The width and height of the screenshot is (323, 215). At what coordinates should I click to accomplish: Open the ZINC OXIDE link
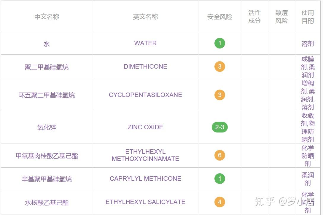(145, 127)
